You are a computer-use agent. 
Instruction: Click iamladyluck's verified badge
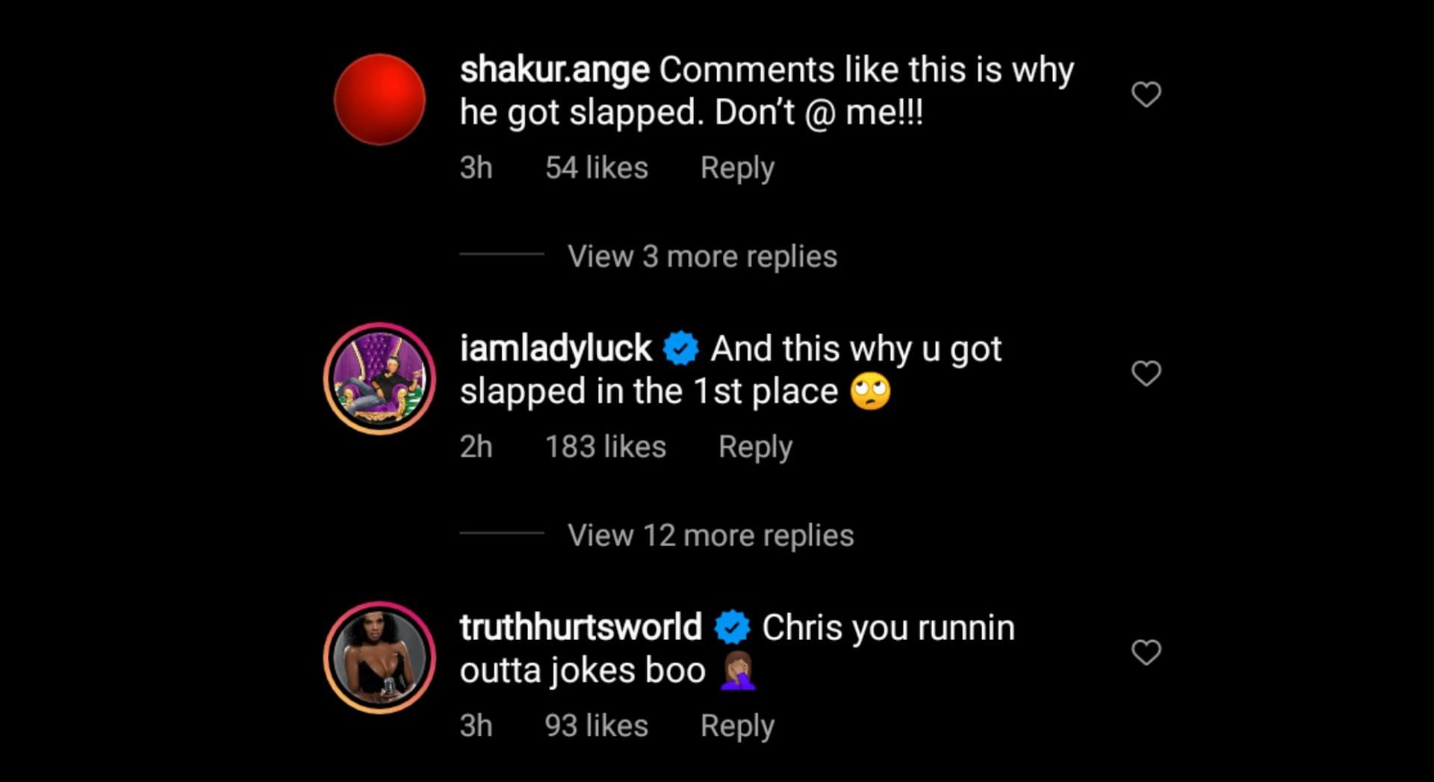pyautogui.click(x=680, y=349)
